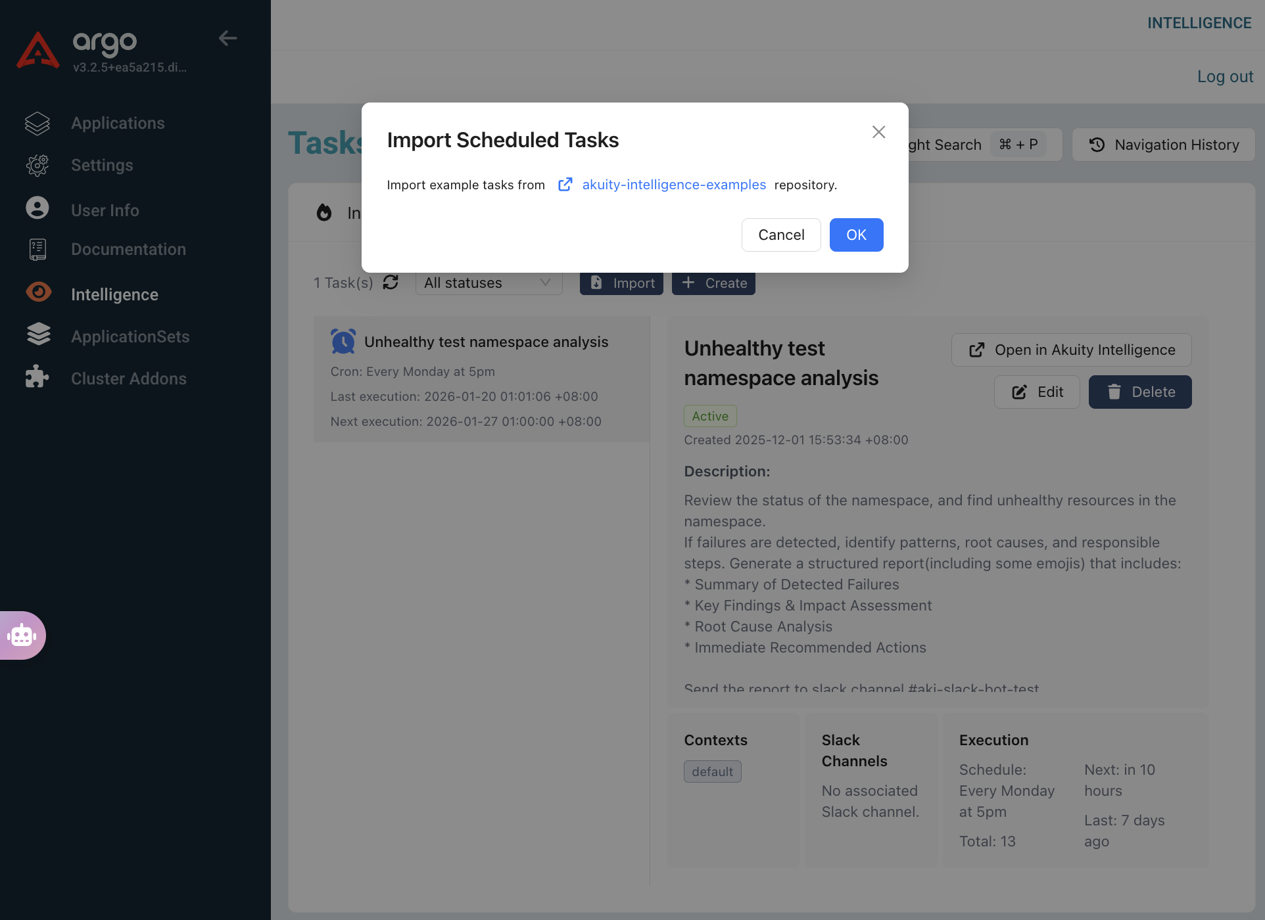Click the default context tag
Screen dimensions: 1265x920
click(x=712, y=771)
